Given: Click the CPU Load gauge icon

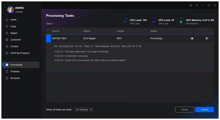Looking at the screenshot, I should click(125, 22).
